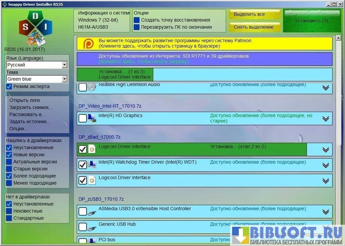Enable Создать точку восстановления option
The height and width of the screenshot is (246, 345).
[x=137, y=20]
